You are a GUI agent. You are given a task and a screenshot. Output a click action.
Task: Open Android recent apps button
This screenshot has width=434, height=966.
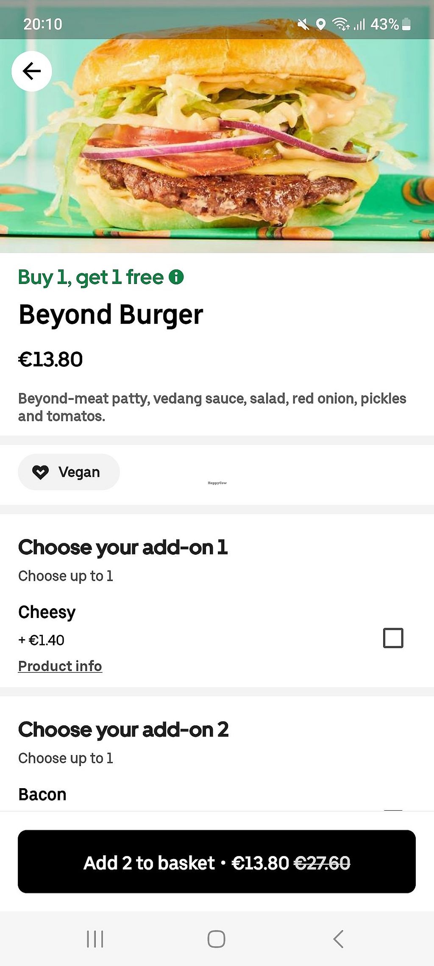pos(95,939)
